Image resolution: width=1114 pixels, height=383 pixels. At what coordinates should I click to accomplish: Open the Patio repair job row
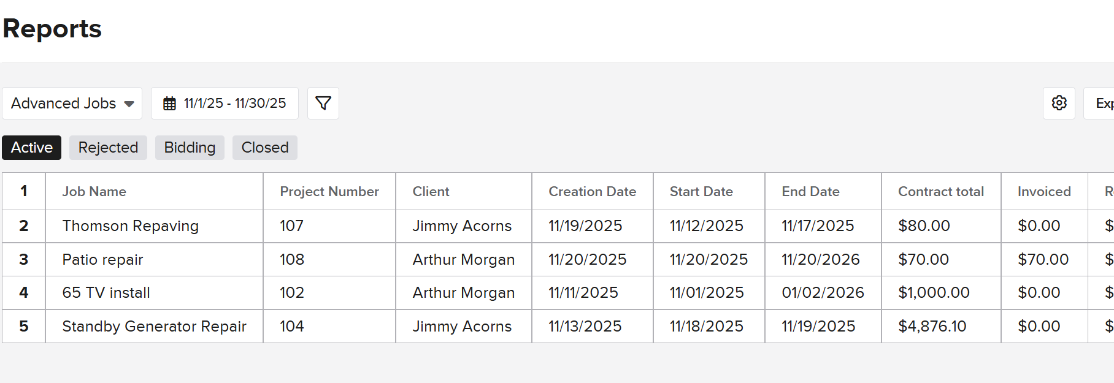102,260
